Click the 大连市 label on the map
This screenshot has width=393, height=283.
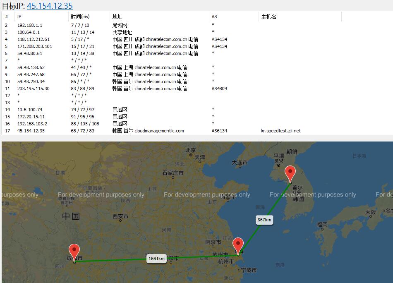[x=240, y=163]
